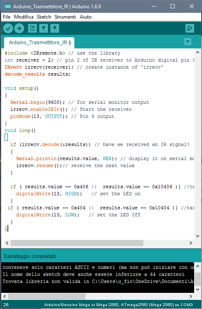Open the Sketch menu
Screen dimensions: 202x309
coord(44,17)
